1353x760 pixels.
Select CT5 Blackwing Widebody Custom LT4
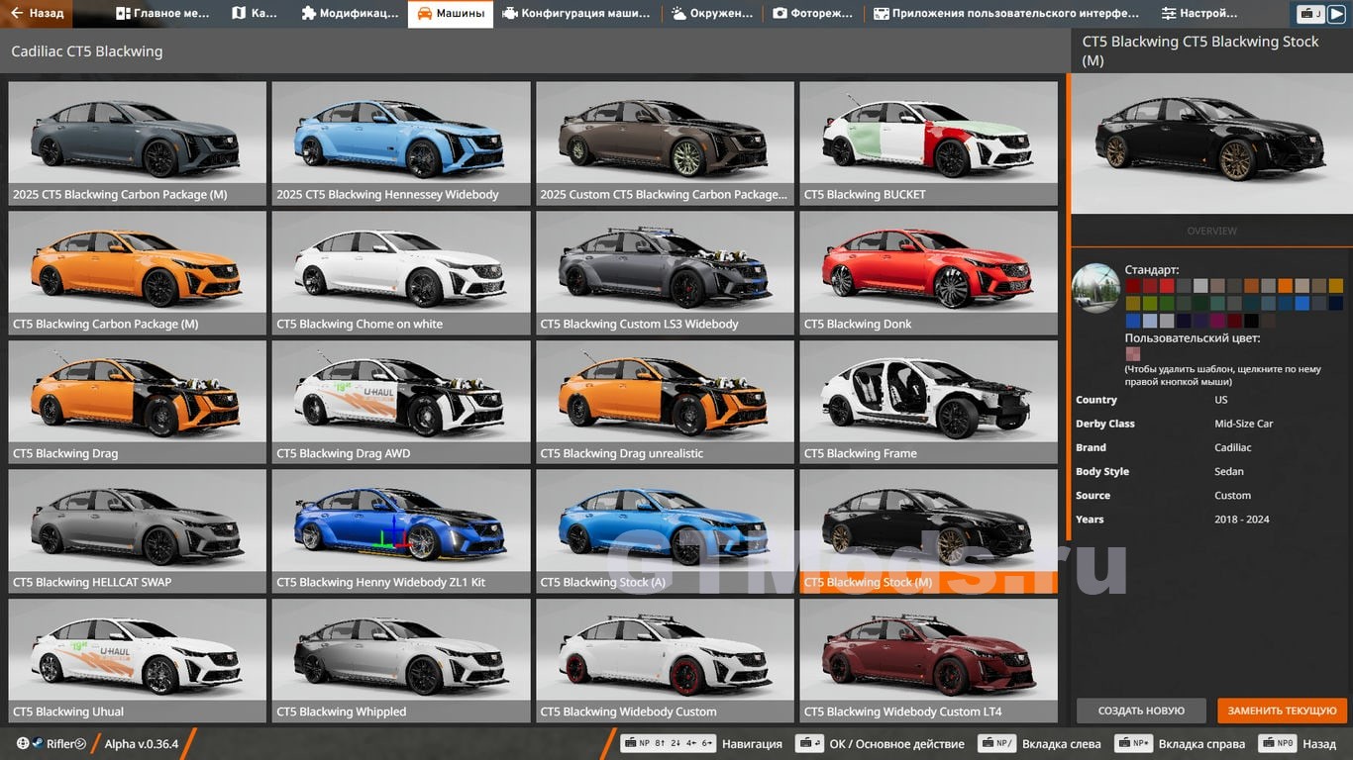pos(929,660)
